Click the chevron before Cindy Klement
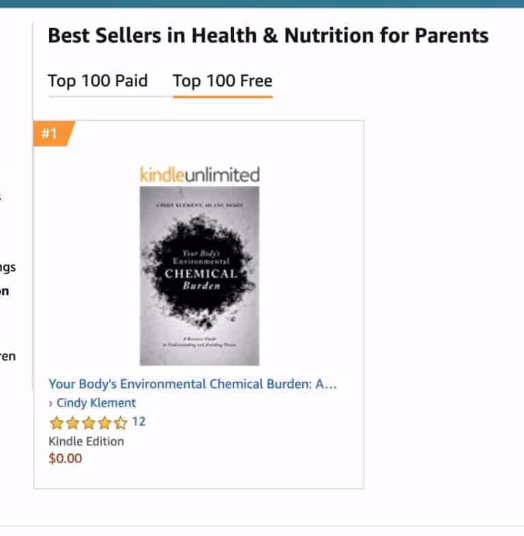The height and width of the screenshot is (536, 524). click(51, 403)
